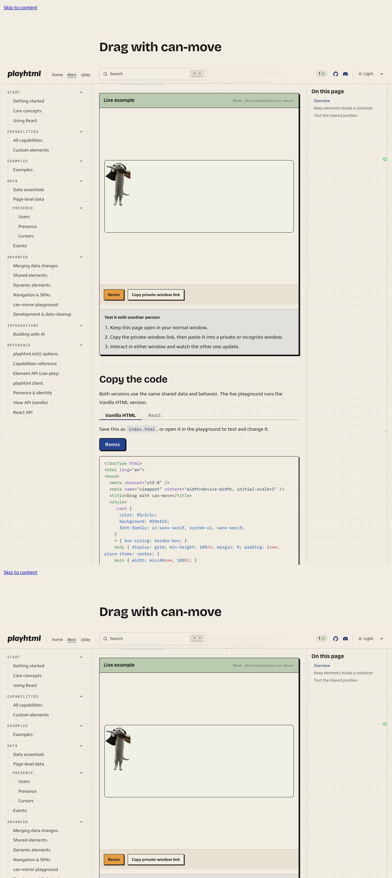This screenshot has width=392, height=878.
Task: Focus the Search field in the upper header
Action: click(153, 74)
